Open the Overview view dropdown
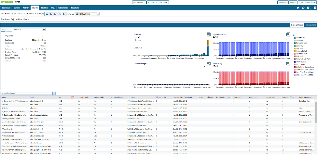Screen dimensions: 318x155 click(29, 30)
